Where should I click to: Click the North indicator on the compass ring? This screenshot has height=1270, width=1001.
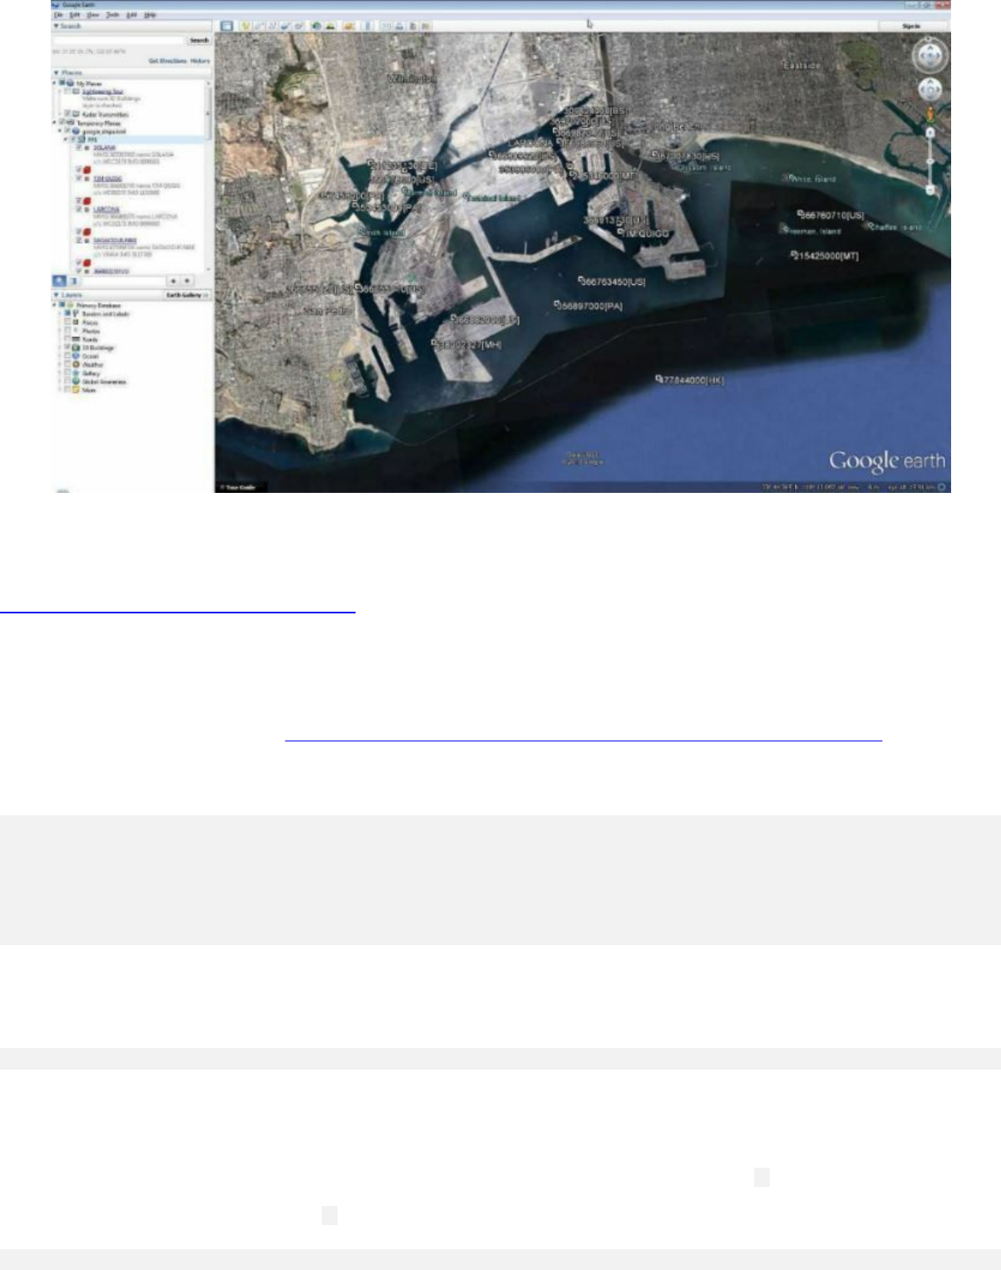(x=929, y=38)
